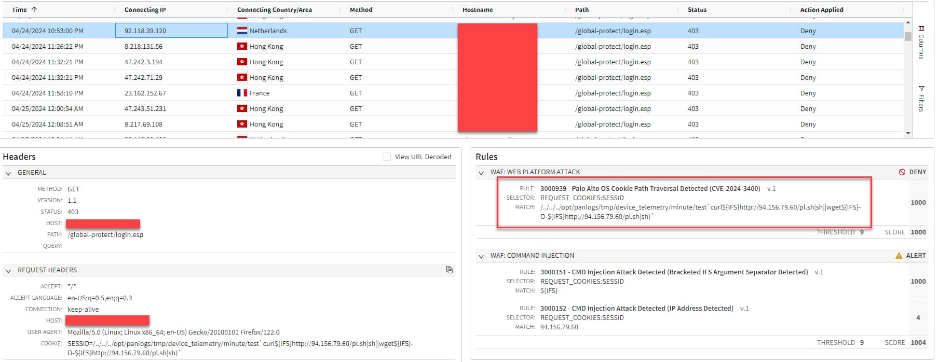This screenshot has width=938, height=362.
Task: Collapse the GENERAL headers section
Action: point(8,173)
